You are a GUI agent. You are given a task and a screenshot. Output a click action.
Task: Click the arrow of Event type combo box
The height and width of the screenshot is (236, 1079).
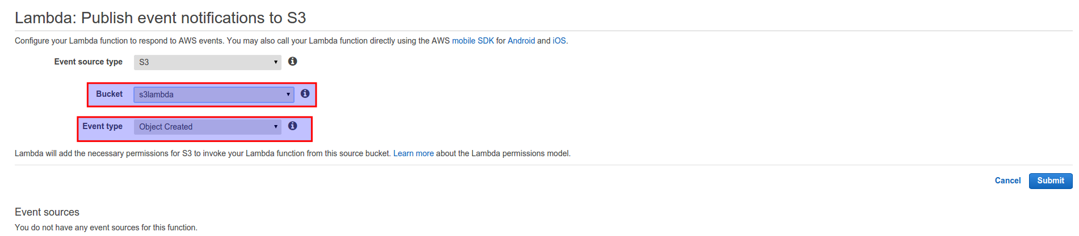tap(276, 127)
